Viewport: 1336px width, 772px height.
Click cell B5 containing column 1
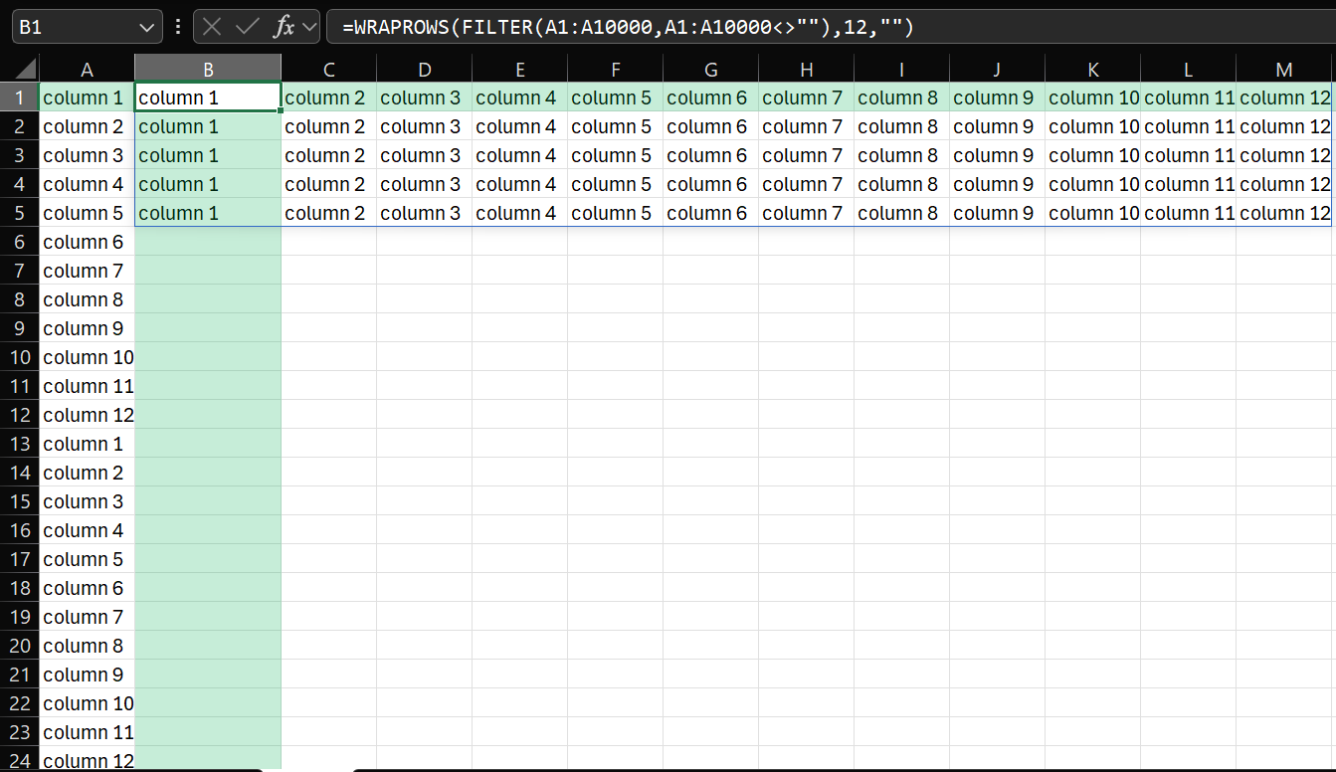click(x=208, y=213)
